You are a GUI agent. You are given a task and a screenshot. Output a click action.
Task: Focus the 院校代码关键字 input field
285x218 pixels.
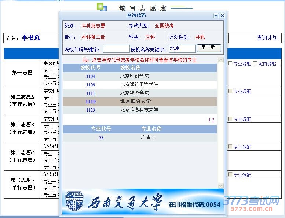coord(116,49)
